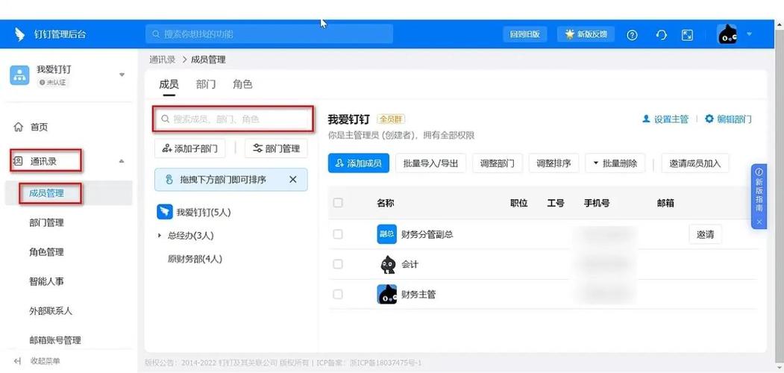This screenshot has width=784, height=373.
Task: Click the DingTalk logo in header
Action: [x=19, y=34]
